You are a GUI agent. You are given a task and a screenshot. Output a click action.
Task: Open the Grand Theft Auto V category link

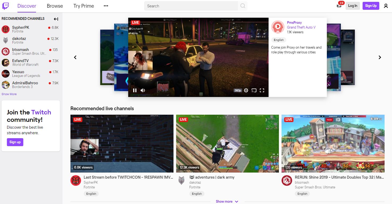coord(301,27)
